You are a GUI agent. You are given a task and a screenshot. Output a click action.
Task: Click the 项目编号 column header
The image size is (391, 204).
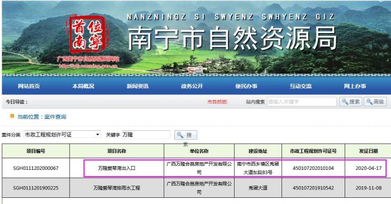36,151
